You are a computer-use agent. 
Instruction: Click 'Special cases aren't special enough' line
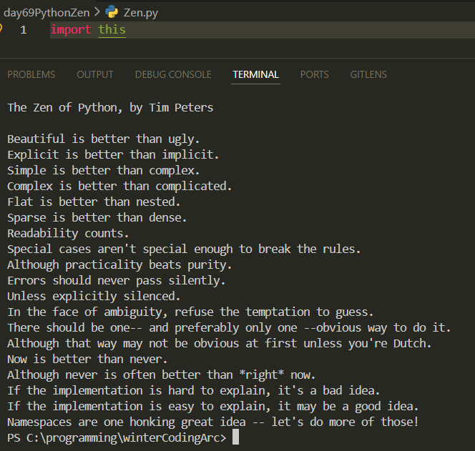(184, 249)
